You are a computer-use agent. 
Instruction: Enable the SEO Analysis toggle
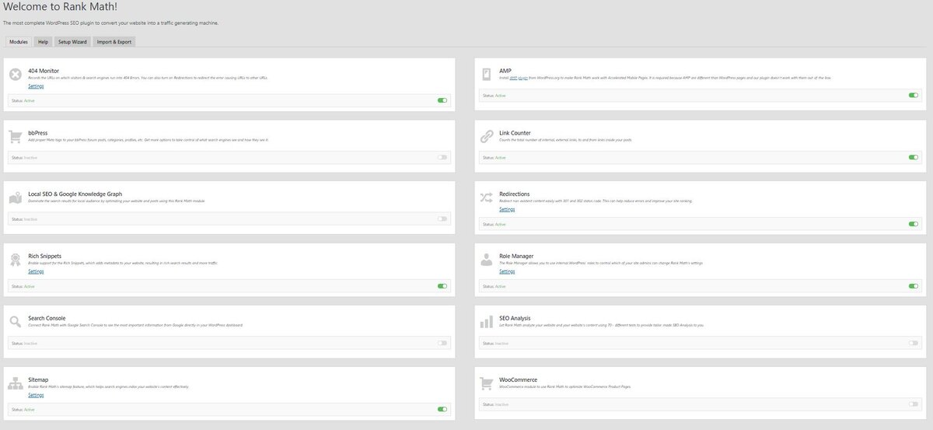pyautogui.click(x=914, y=343)
